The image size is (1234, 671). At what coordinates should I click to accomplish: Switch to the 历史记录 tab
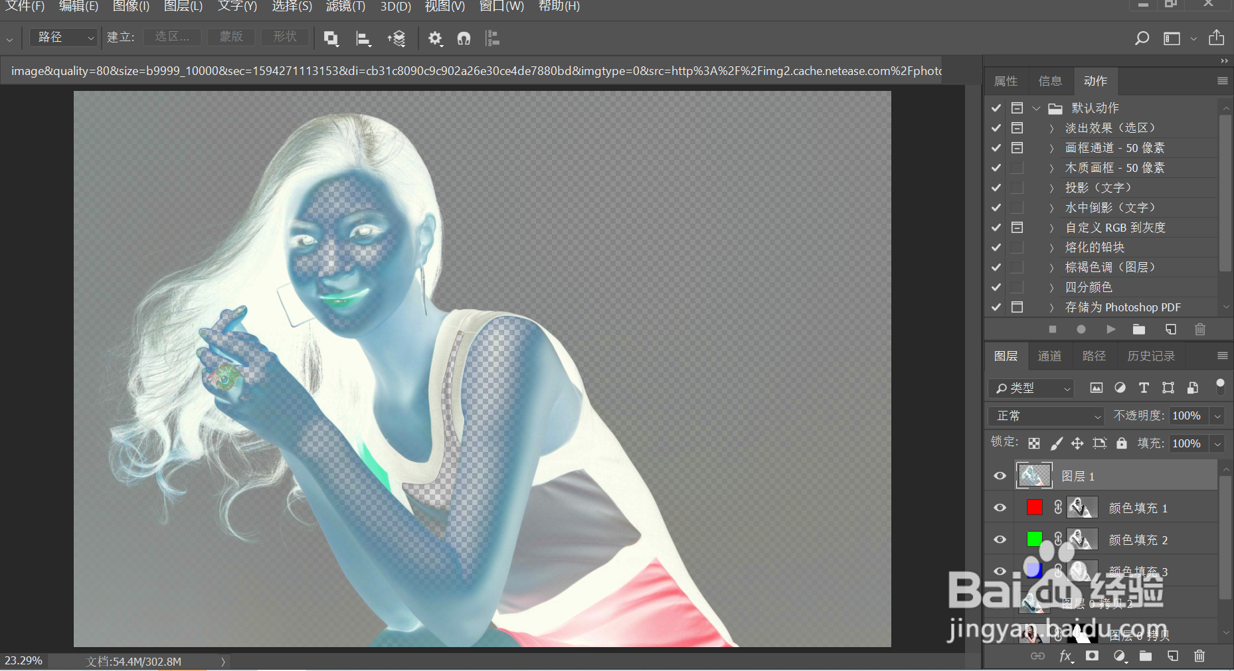1151,356
